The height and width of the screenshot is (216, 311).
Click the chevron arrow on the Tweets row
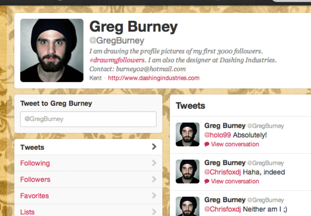154,147
